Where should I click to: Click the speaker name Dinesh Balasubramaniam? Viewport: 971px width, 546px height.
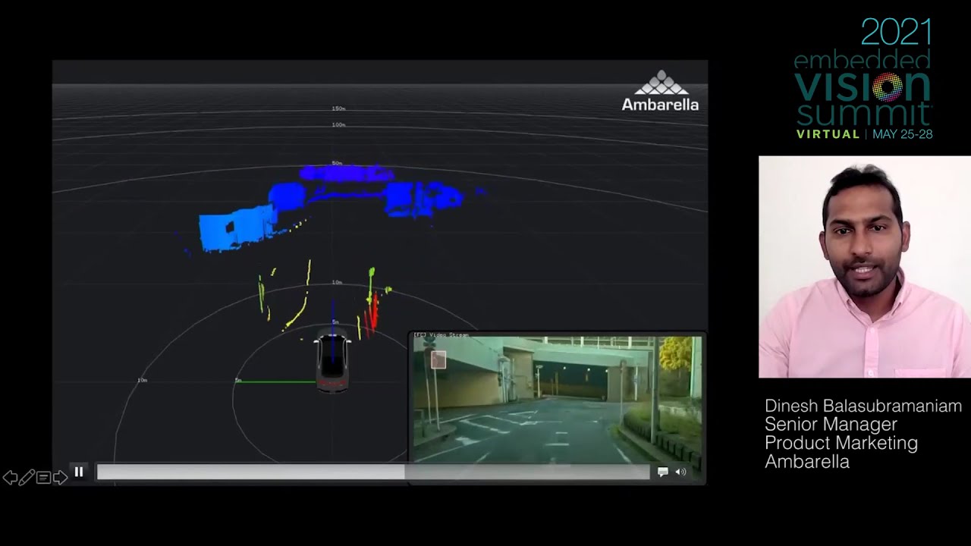pyautogui.click(x=863, y=406)
